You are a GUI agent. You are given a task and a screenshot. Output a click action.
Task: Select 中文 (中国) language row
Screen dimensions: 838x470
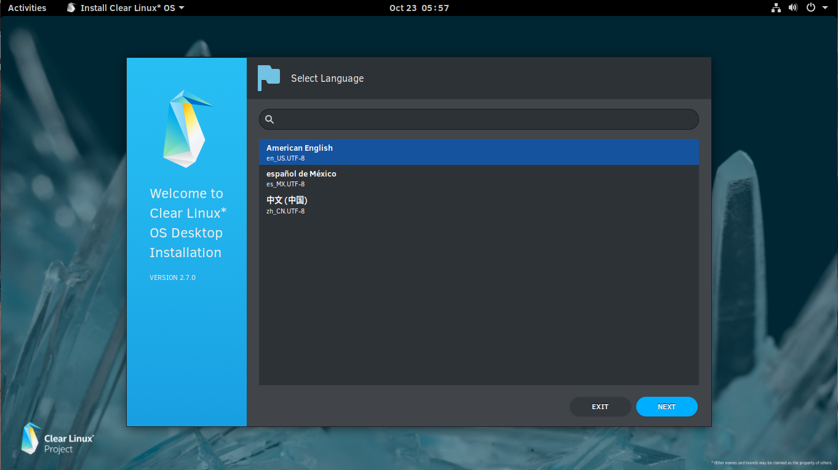pos(479,204)
